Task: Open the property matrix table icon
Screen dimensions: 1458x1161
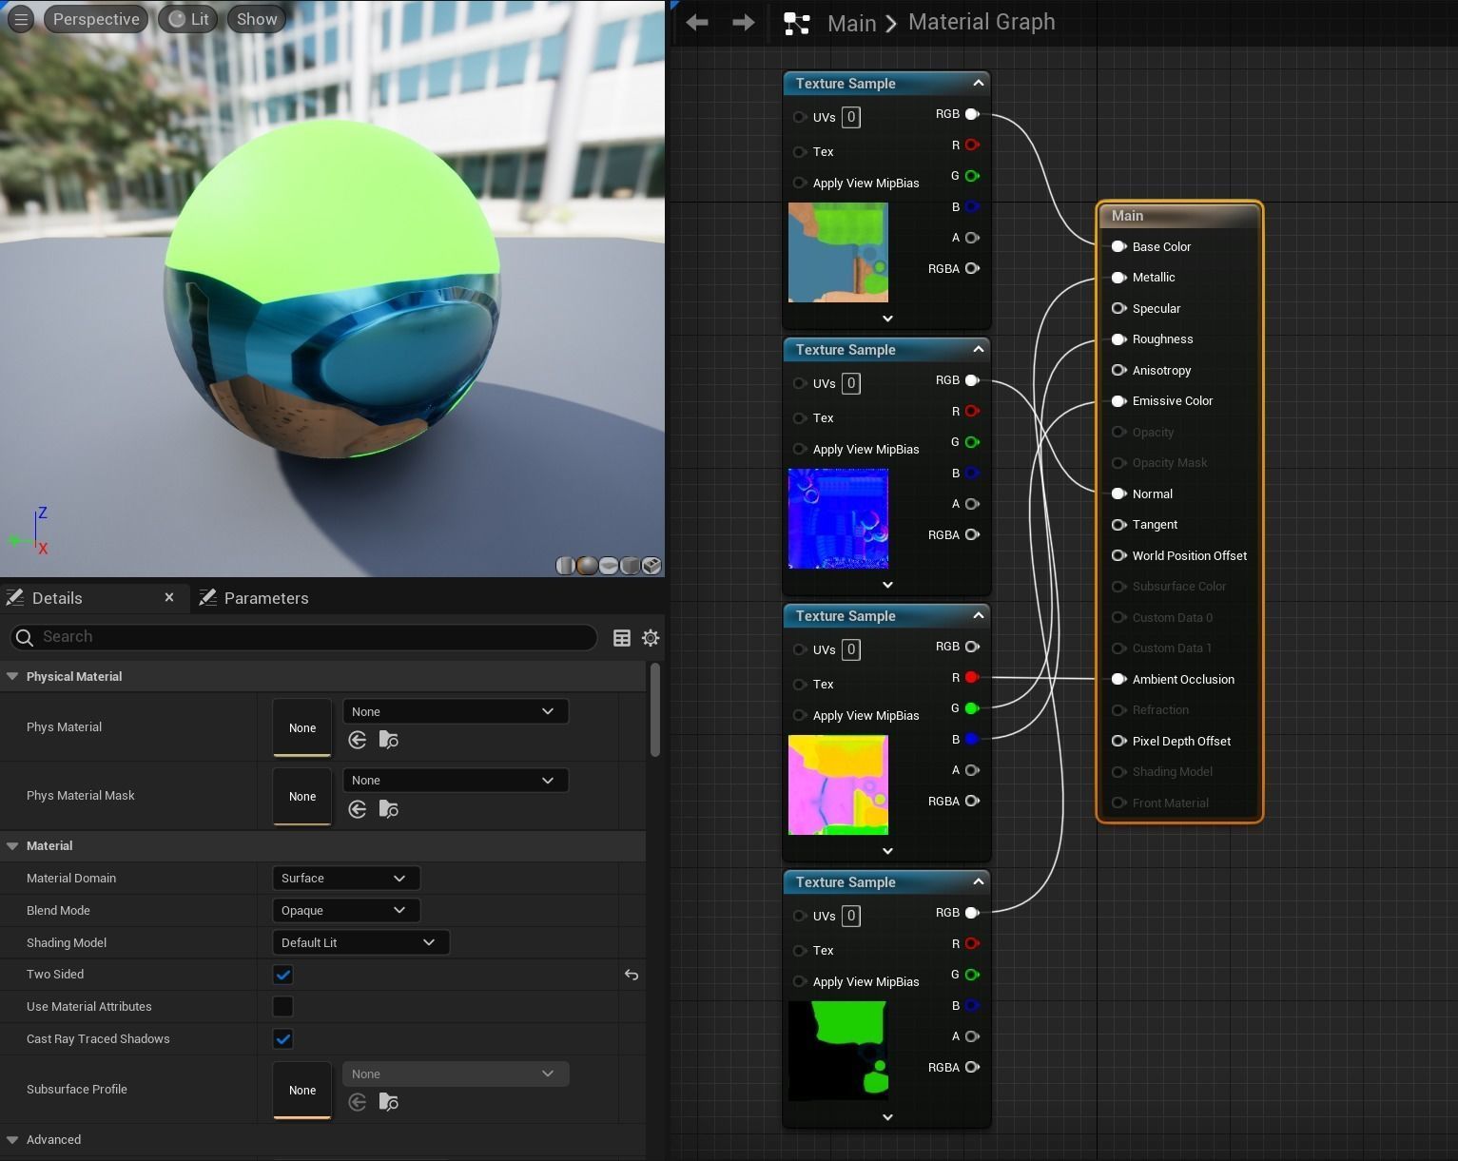Action: [622, 638]
